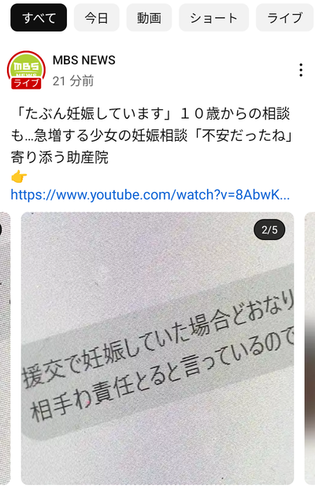This screenshot has width=315, height=488.
Task: Tap the MBS NEWS channel avatar
Action: [26, 70]
